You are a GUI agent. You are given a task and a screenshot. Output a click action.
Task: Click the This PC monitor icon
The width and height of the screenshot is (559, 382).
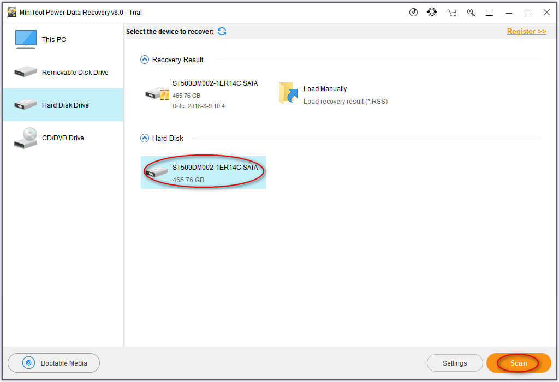[26, 39]
